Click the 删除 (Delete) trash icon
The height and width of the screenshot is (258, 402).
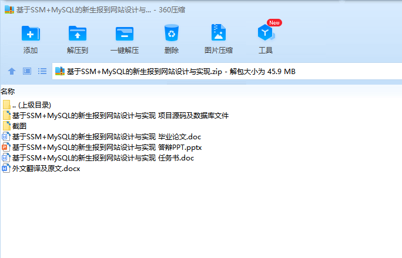click(172, 33)
